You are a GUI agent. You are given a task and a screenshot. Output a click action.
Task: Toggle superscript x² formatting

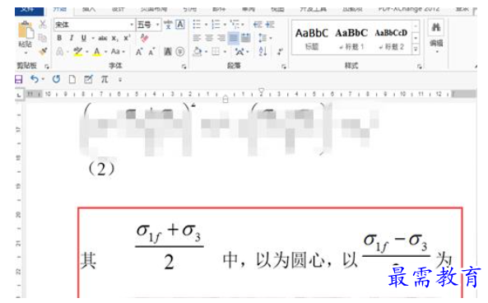point(127,38)
